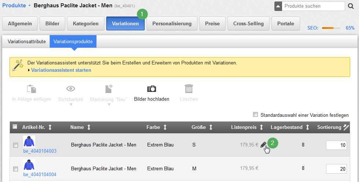Click the Löschen trash can icon
This screenshot has height=182, width=359.
189,89
